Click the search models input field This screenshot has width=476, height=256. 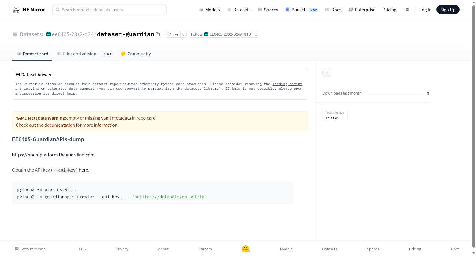tap(109, 10)
